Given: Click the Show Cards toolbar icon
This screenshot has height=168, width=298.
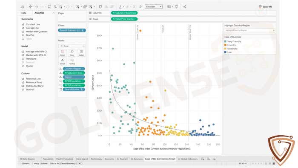Looking at the screenshot, I should tap(169, 7).
